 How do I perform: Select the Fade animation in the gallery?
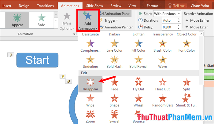coord(41,20)
